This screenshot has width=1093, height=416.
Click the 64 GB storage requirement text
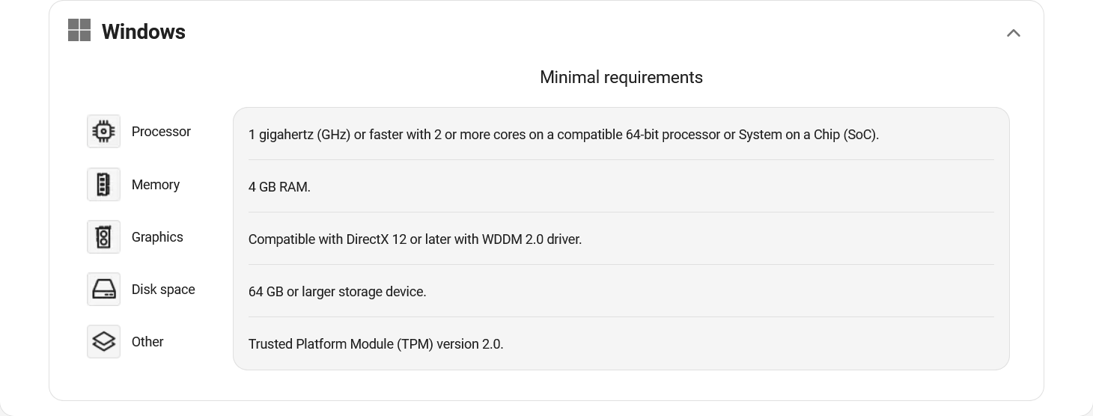(x=337, y=292)
